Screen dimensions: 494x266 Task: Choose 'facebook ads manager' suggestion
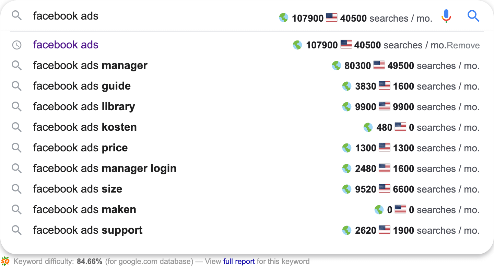click(247, 66)
